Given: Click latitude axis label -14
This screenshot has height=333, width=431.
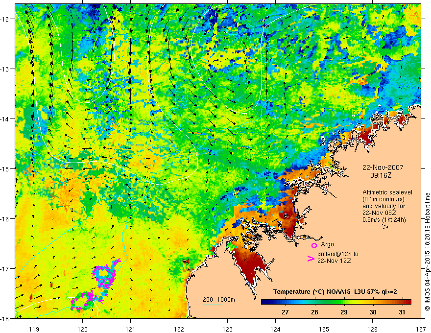Looking at the screenshot, I should pos(5,119).
